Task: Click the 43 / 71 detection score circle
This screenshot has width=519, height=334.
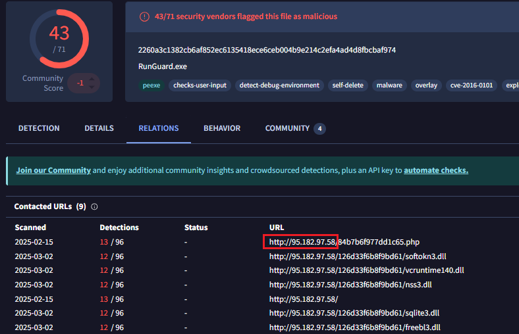Action: (59, 39)
